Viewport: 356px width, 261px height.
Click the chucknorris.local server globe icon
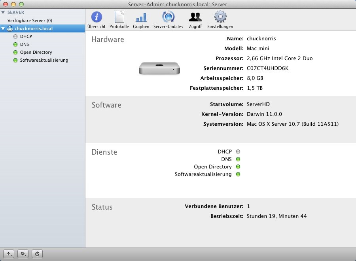10,28
